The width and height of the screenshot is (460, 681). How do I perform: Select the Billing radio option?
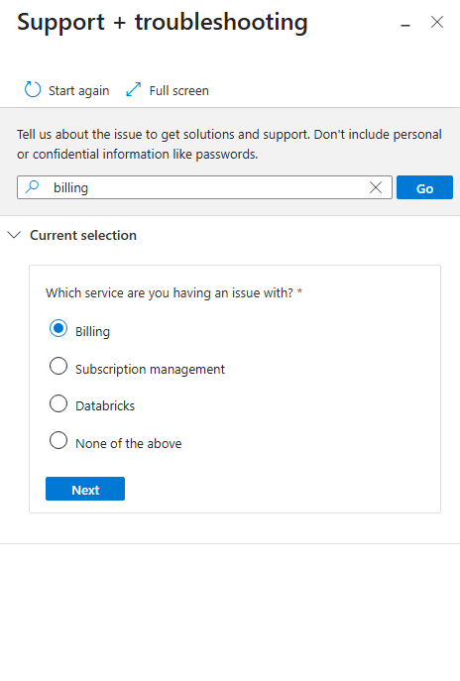pyautogui.click(x=58, y=328)
